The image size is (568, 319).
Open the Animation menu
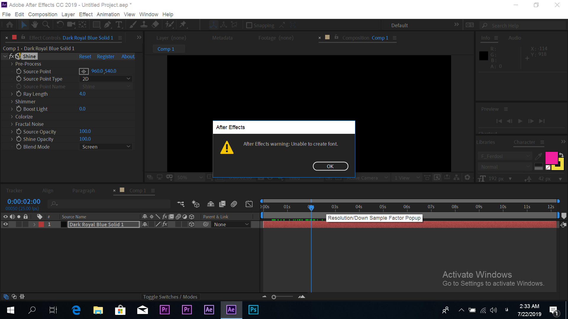108,14
